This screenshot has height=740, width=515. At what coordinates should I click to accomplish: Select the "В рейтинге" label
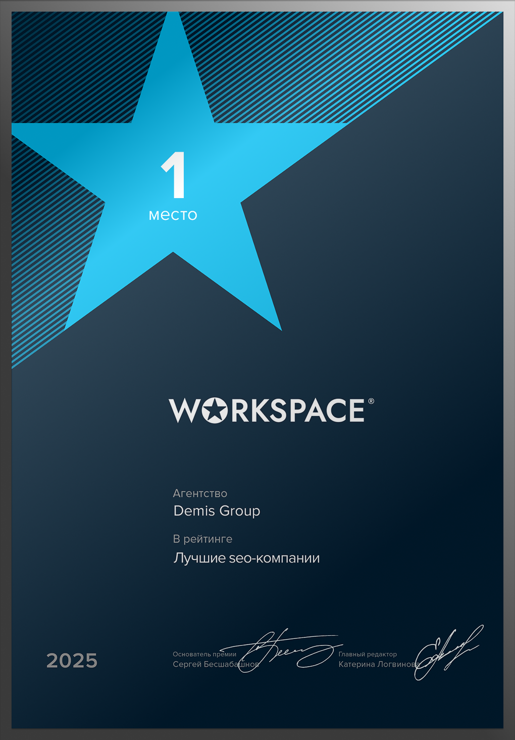[x=202, y=539]
